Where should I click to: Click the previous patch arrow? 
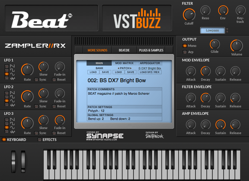pyautogui.click(x=118, y=68)
